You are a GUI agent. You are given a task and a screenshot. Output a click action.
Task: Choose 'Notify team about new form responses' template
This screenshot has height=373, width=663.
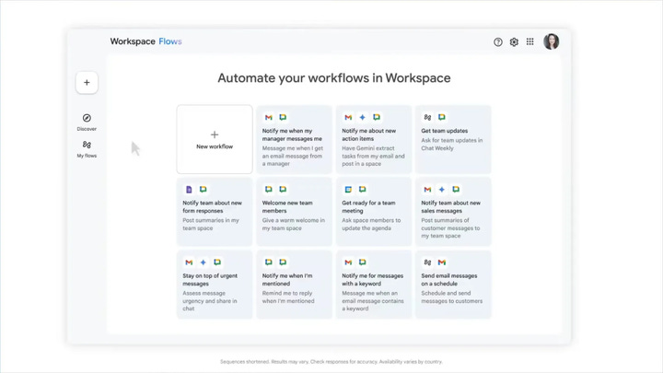[x=215, y=212]
